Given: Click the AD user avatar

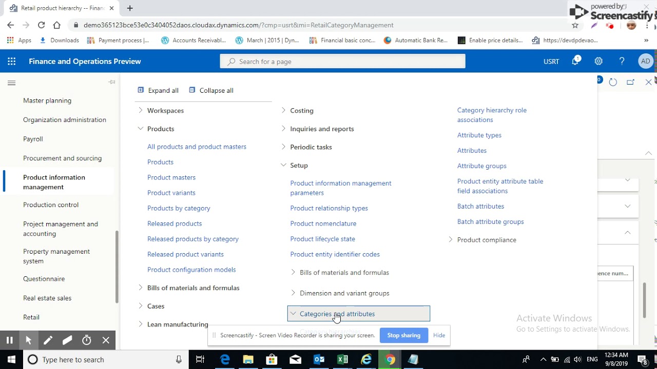Looking at the screenshot, I should 645,61.
